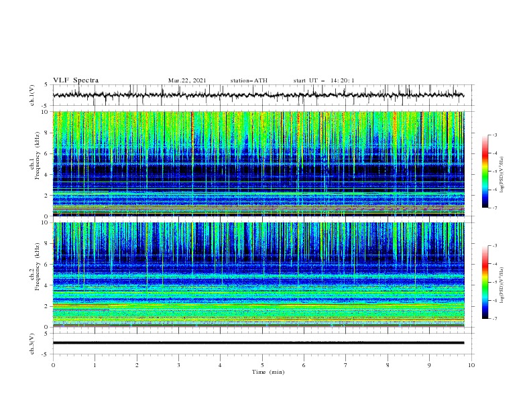Image resolution: width=531 pixels, height=410 pixels.
Task: Click tick label "0" on the Time axis
Action: tap(53, 365)
